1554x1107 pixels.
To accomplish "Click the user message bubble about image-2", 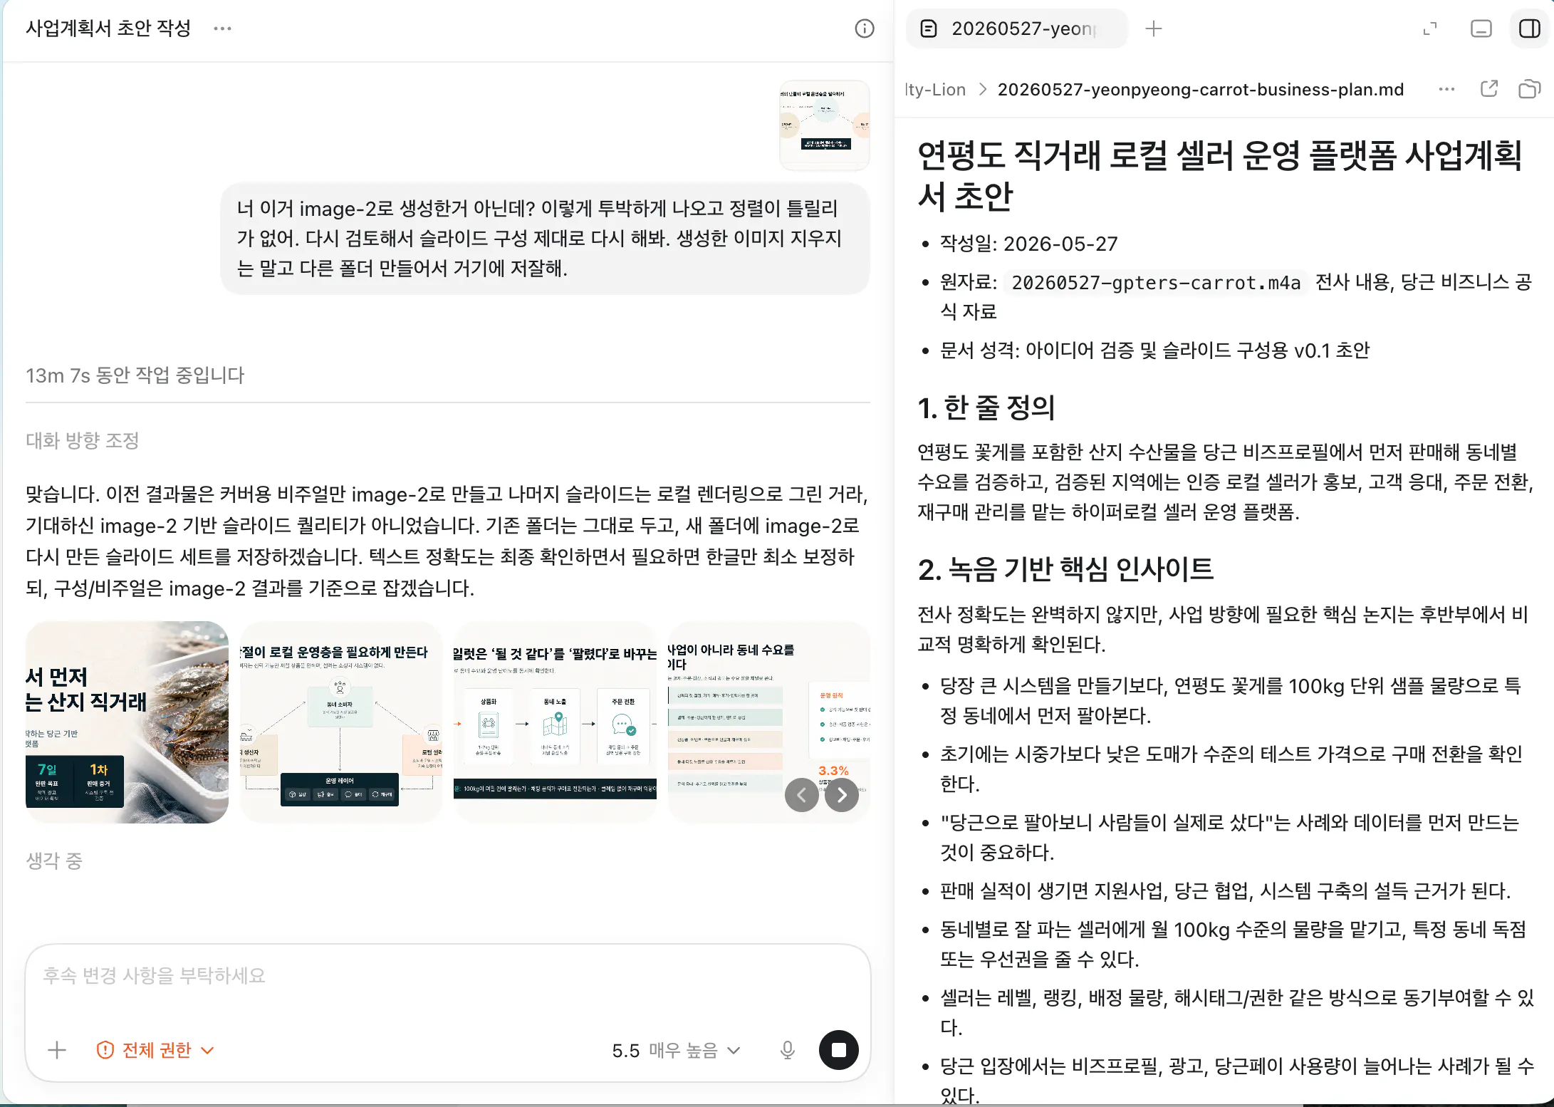I will pyautogui.click(x=545, y=239).
